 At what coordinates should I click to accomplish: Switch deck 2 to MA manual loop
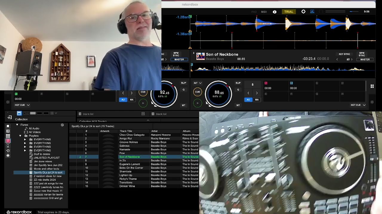pos(257,100)
